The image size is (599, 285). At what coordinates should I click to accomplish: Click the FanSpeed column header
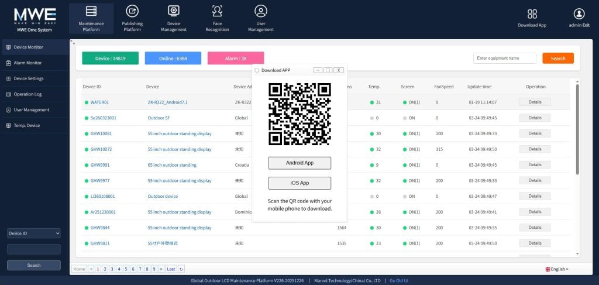(444, 87)
